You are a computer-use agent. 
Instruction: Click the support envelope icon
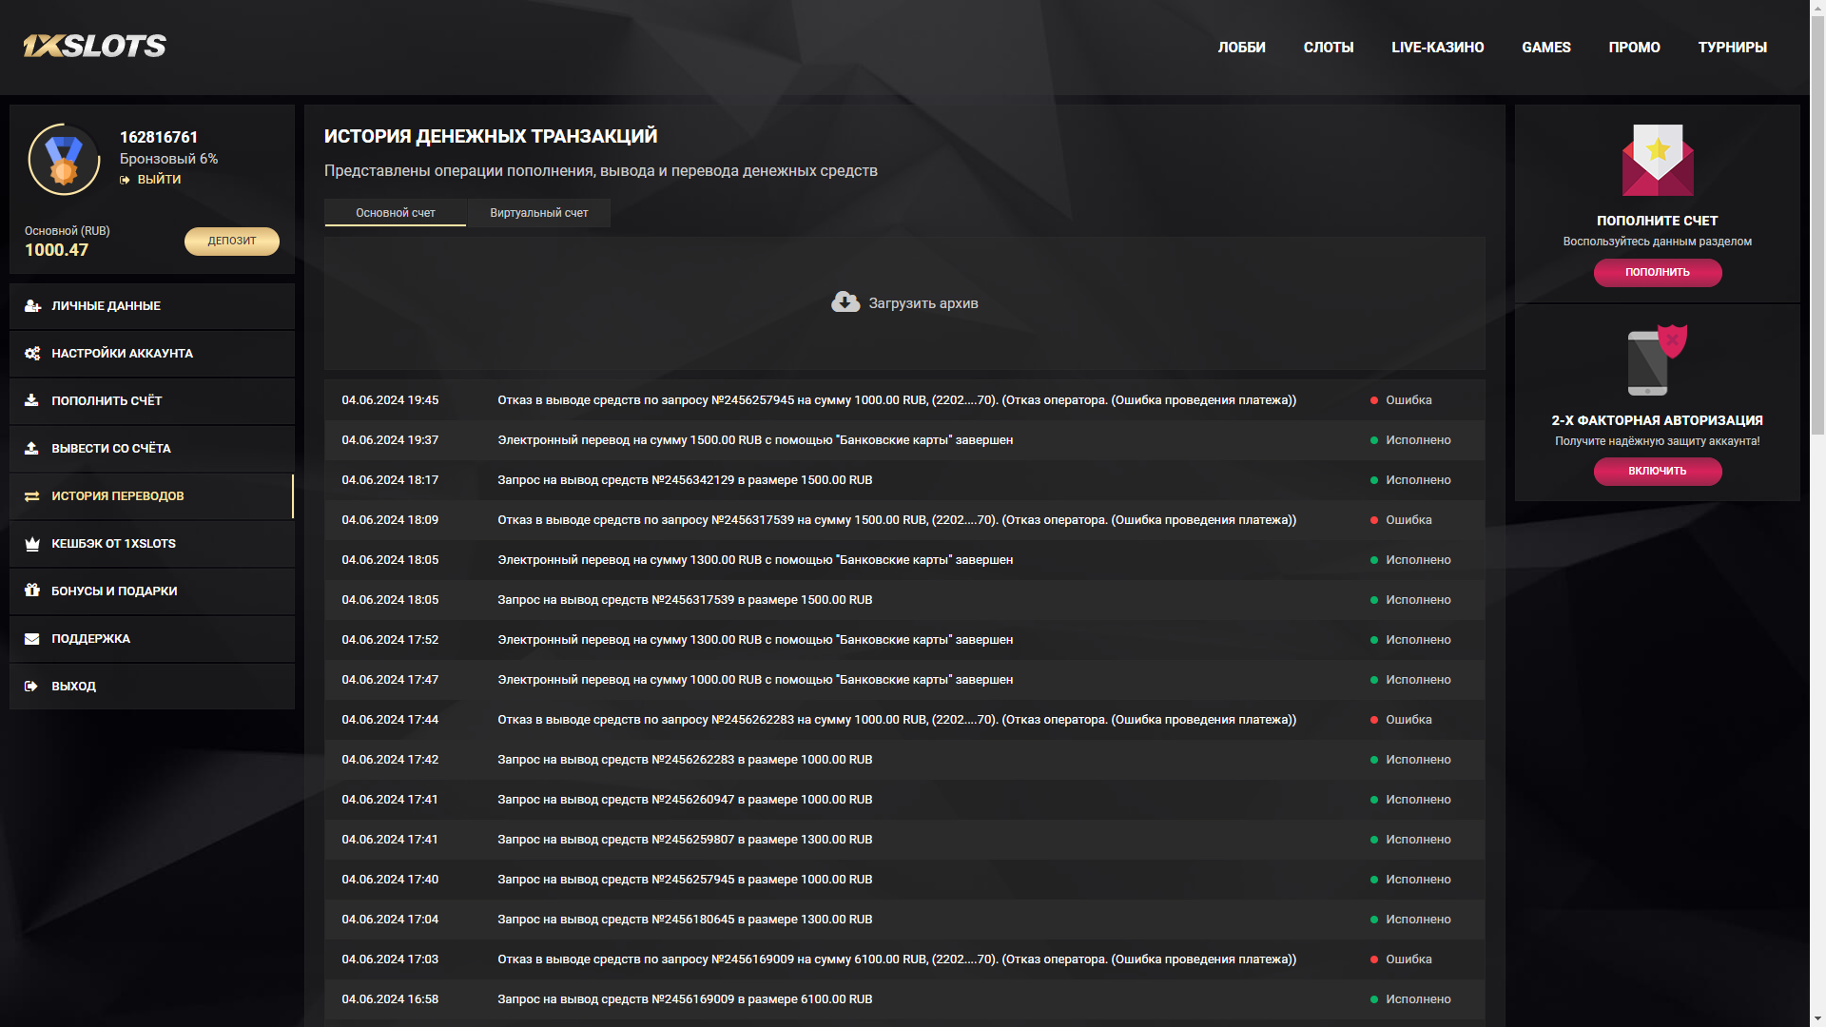pyautogui.click(x=32, y=639)
